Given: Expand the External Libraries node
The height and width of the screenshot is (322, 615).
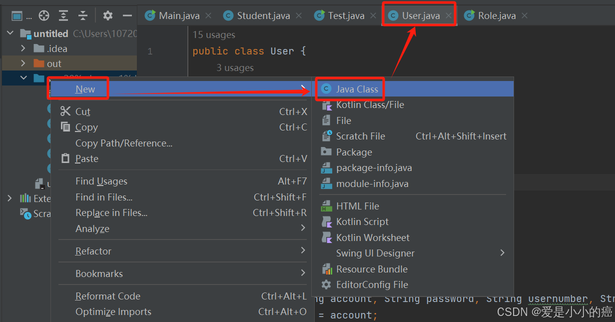Looking at the screenshot, I should pos(9,198).
